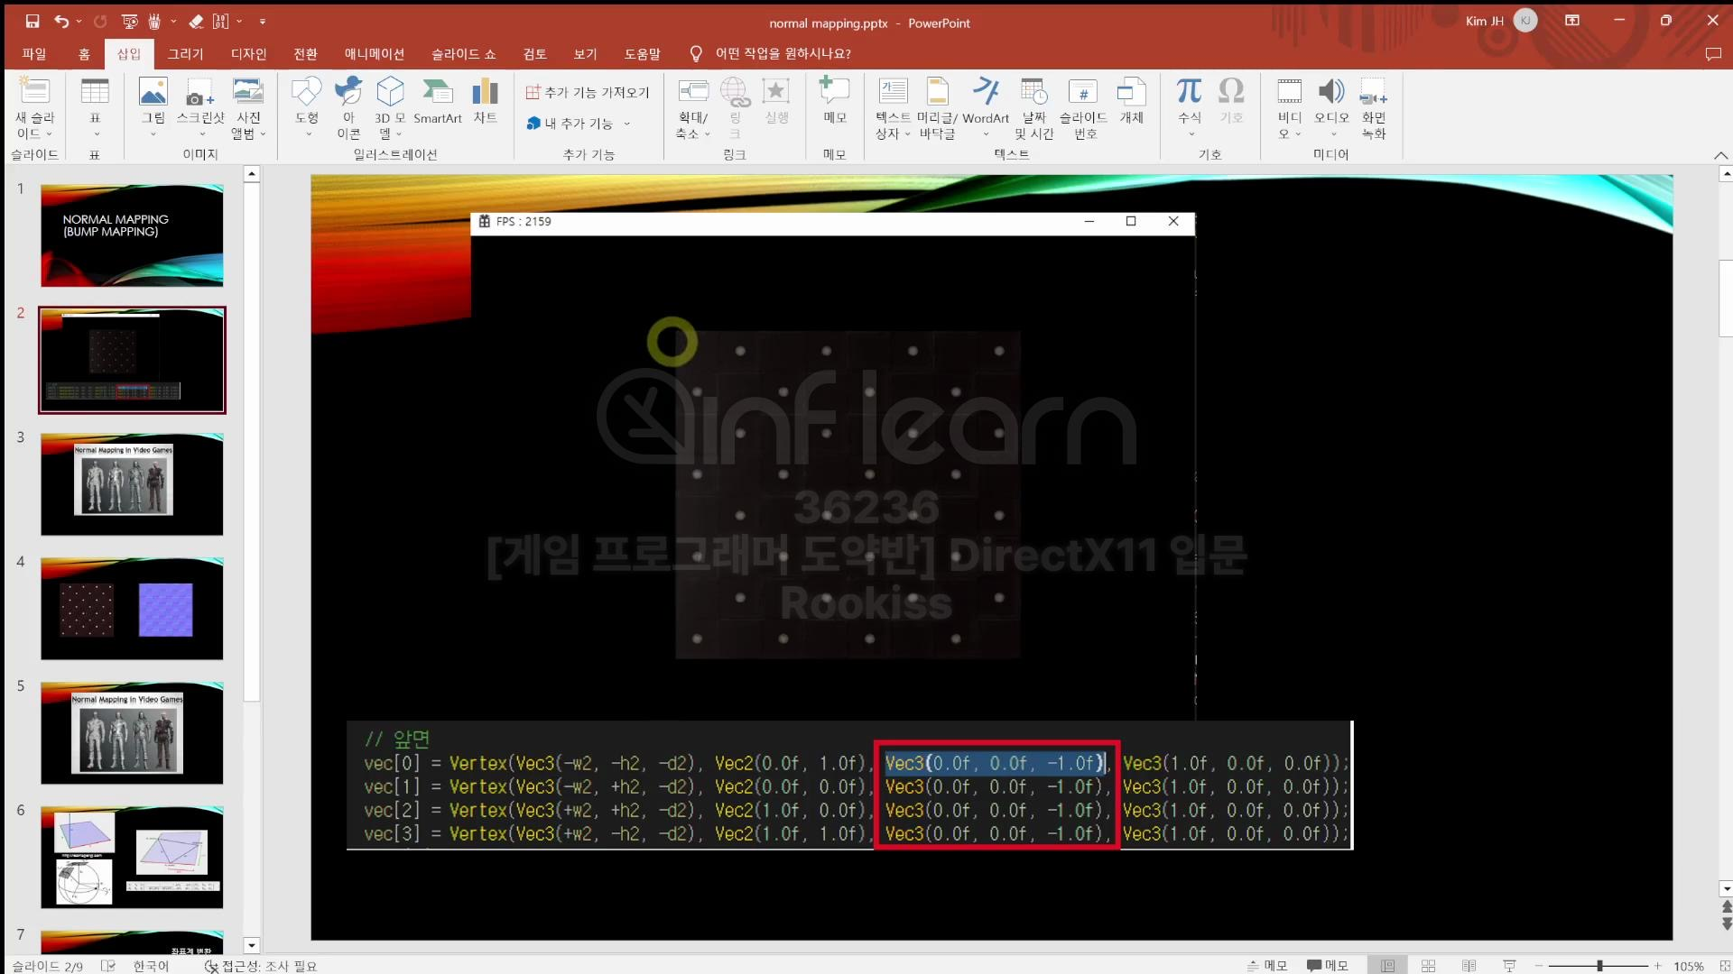Save the presentation using the save icon

(x=32, y=21)
